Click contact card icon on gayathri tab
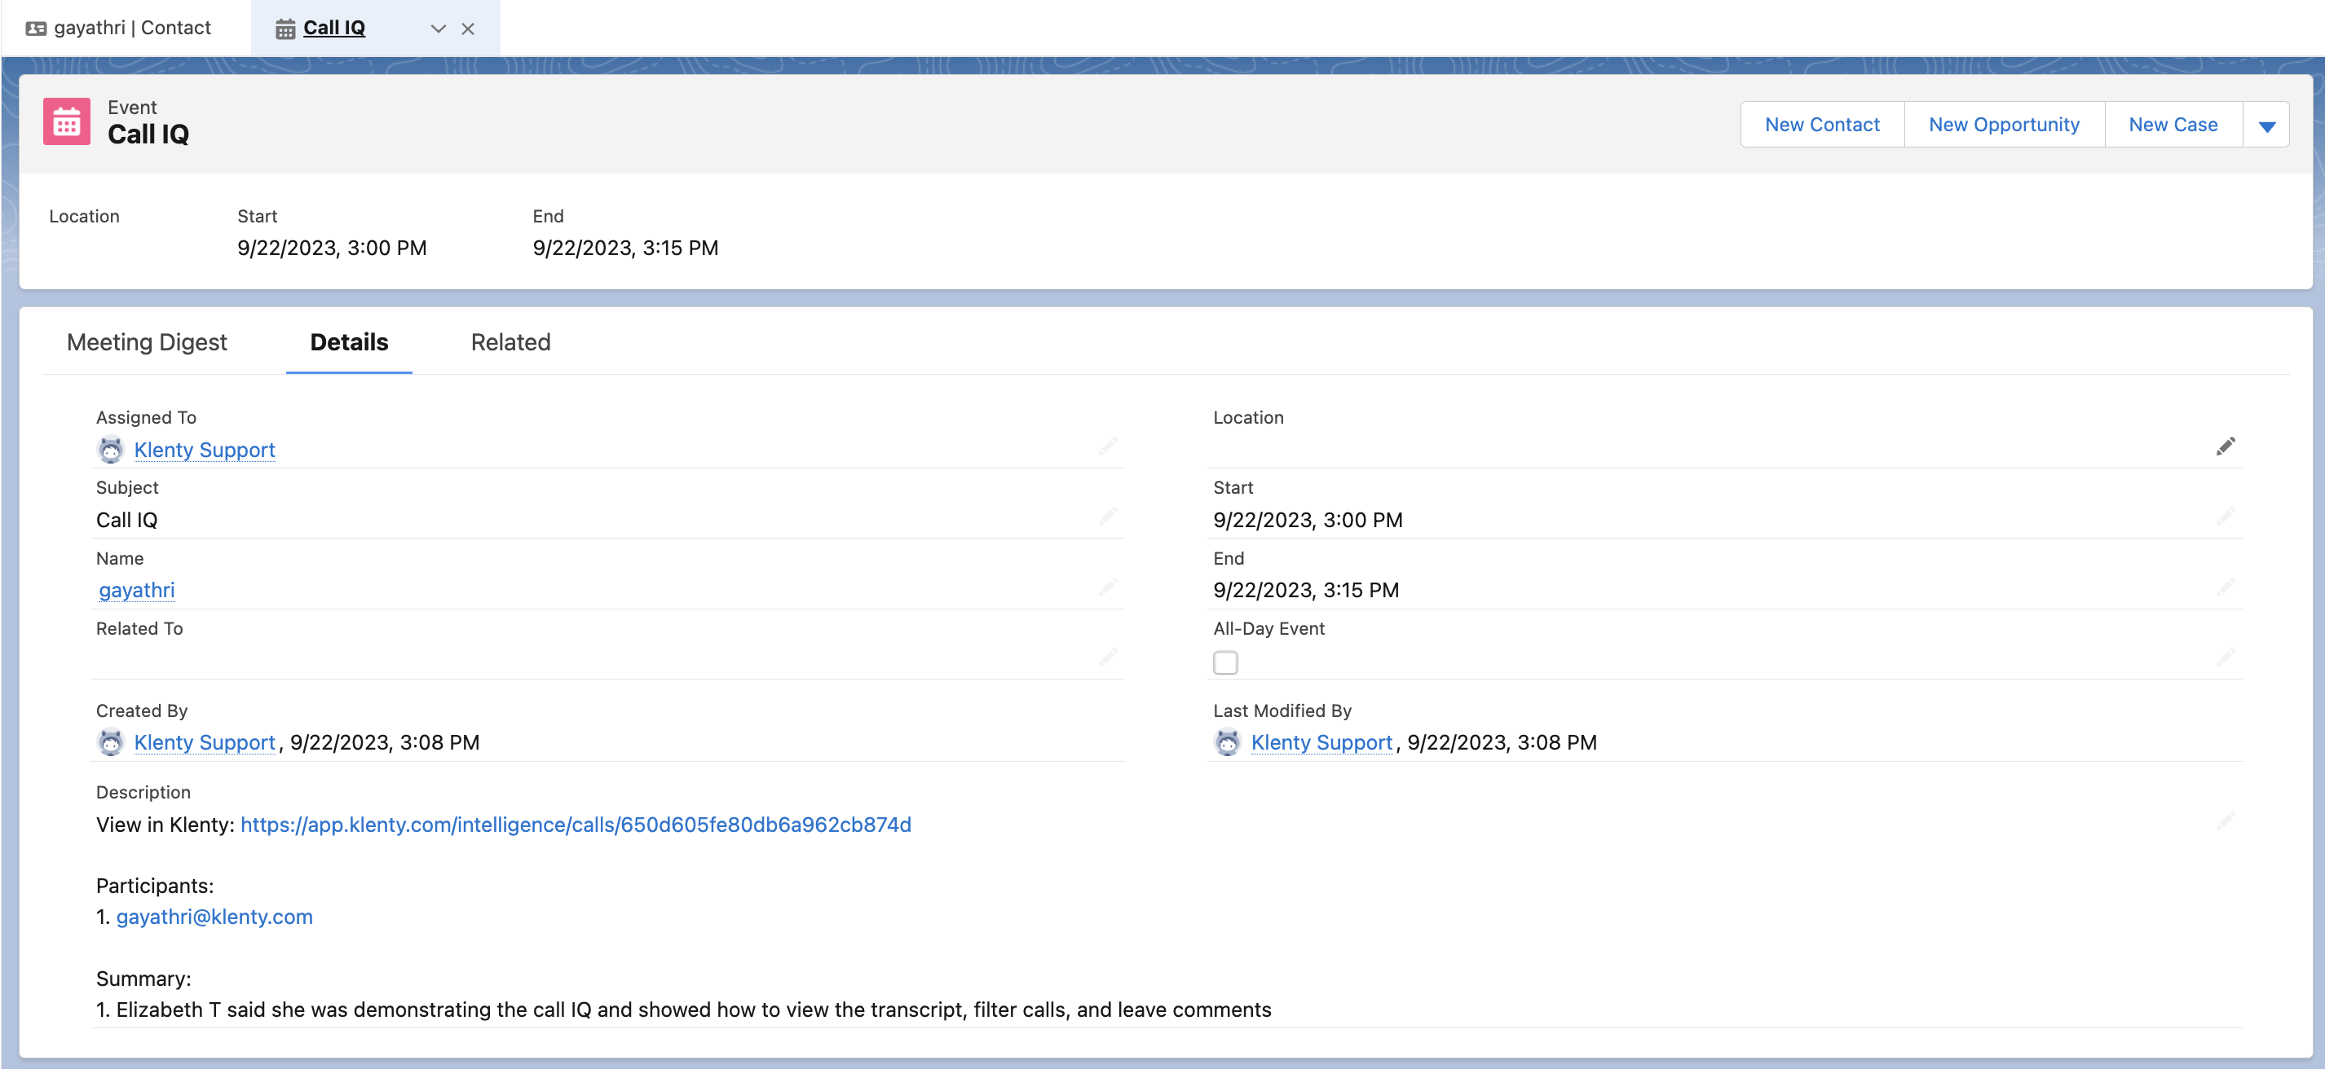This screenshot has width=2325, height=1069. coord(36,28)
